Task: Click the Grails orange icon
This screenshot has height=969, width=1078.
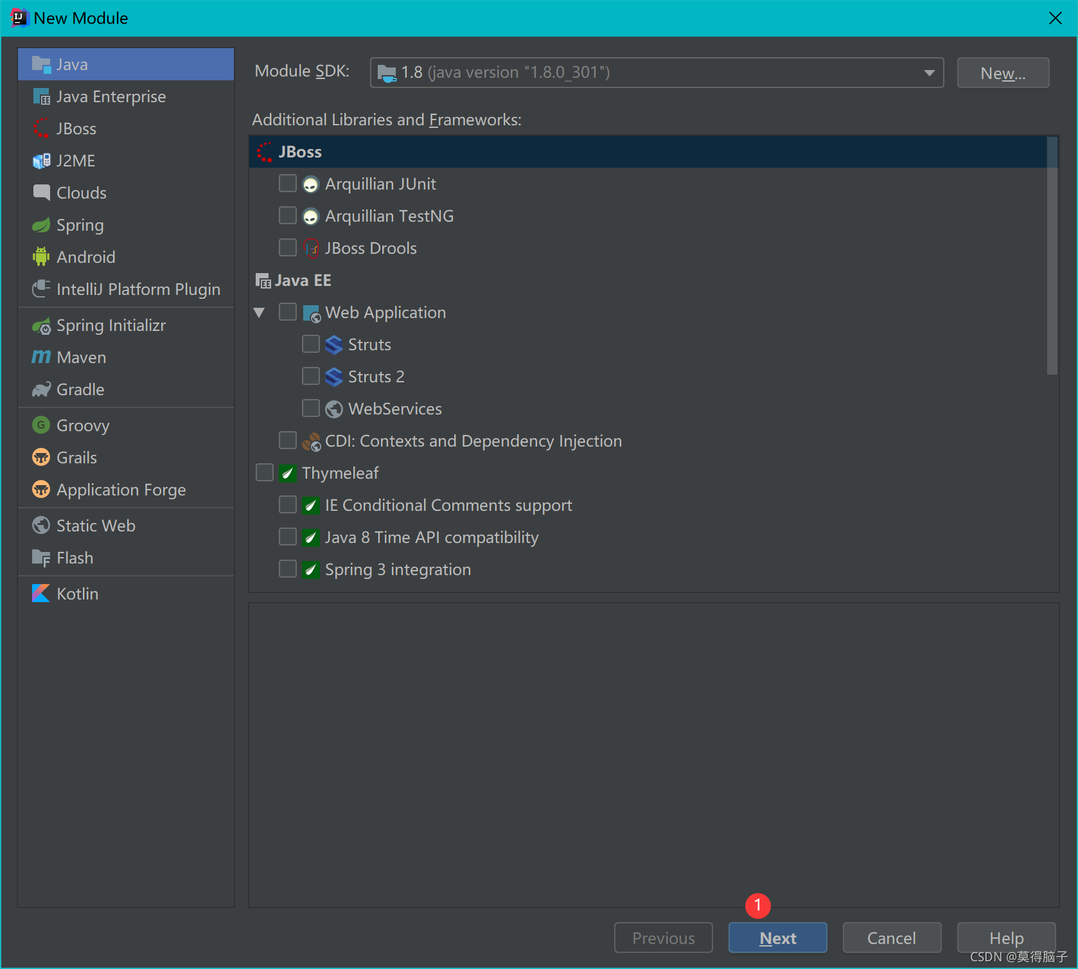Action: 41,458
